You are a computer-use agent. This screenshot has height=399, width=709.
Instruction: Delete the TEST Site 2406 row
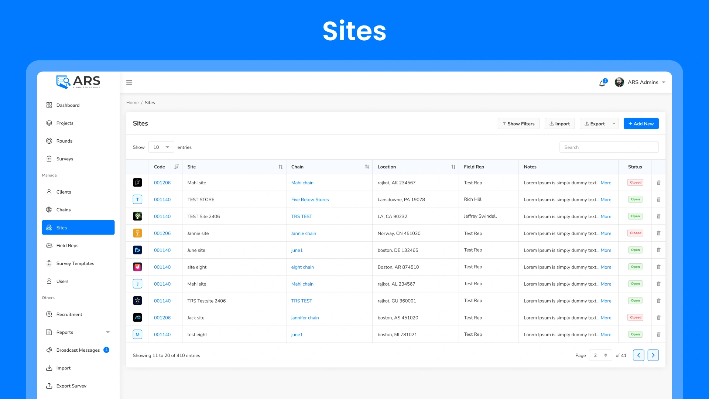658,216
